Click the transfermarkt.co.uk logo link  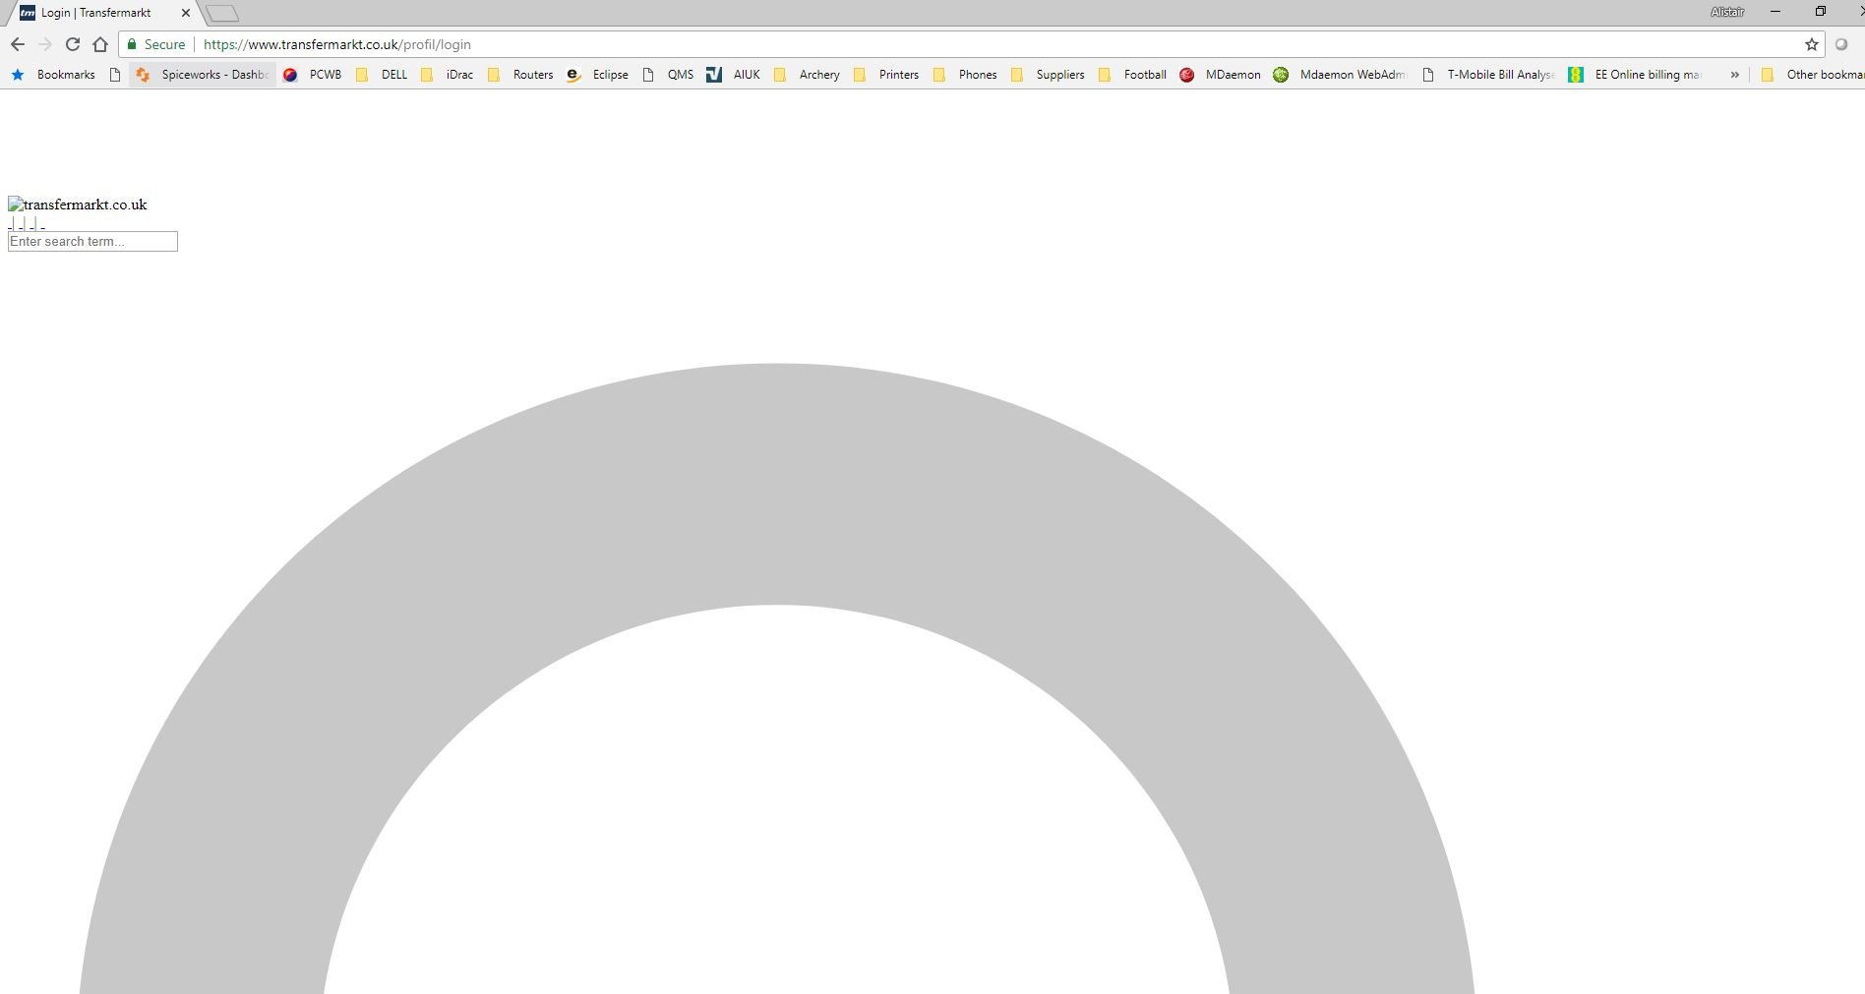tap(78, 205)
